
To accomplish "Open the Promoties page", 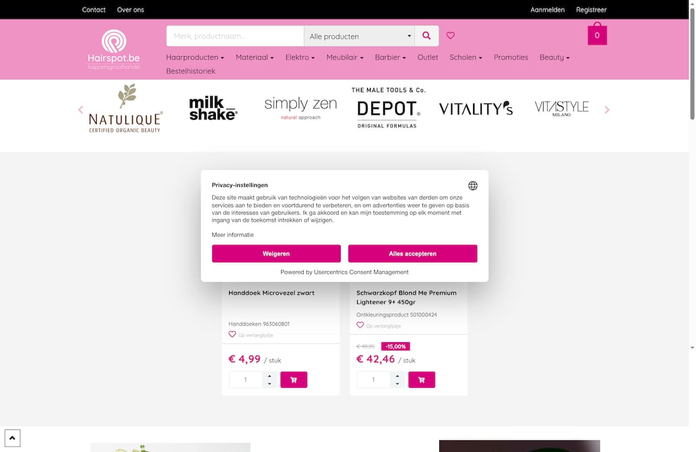I will (511, 57).
